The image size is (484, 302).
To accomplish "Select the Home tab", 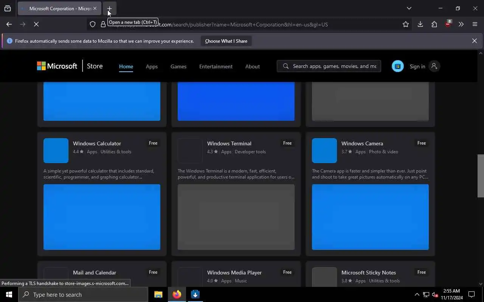I will (126, 66).
